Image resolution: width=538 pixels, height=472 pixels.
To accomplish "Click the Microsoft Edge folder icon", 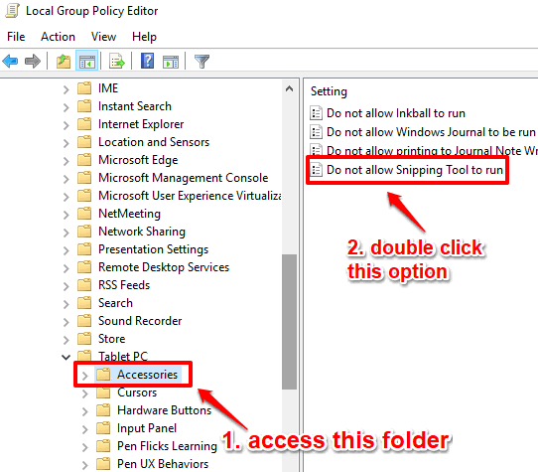I will click(x=84, y=159).
